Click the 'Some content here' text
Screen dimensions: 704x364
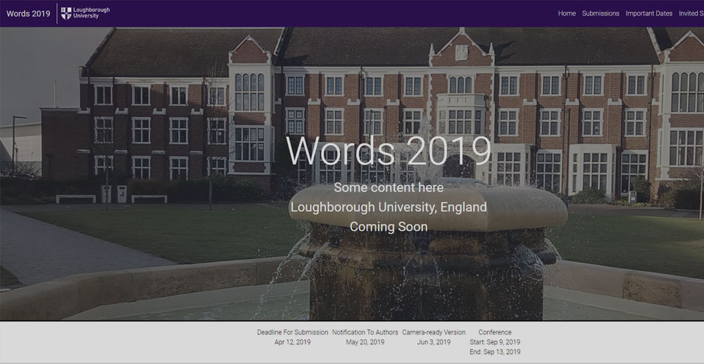tap(389, 187)
